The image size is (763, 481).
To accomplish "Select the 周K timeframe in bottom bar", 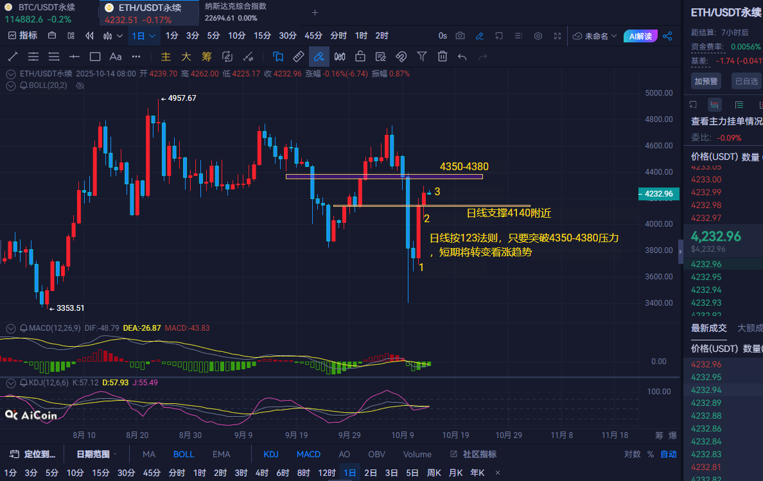I will tap(434, 473).
